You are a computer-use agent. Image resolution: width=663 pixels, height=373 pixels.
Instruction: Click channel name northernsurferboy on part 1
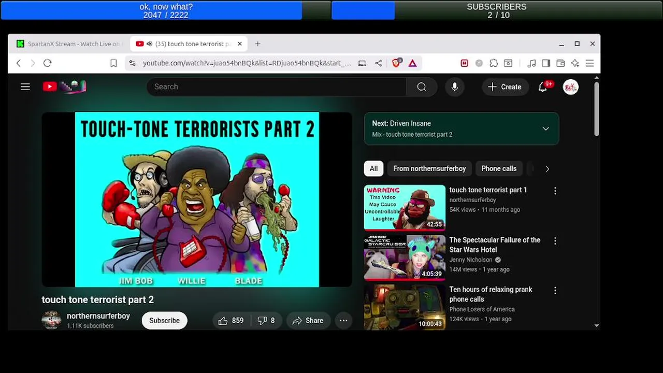(472, 200)
